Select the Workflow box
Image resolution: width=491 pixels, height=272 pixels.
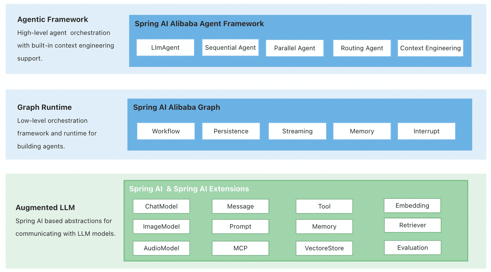166,131
